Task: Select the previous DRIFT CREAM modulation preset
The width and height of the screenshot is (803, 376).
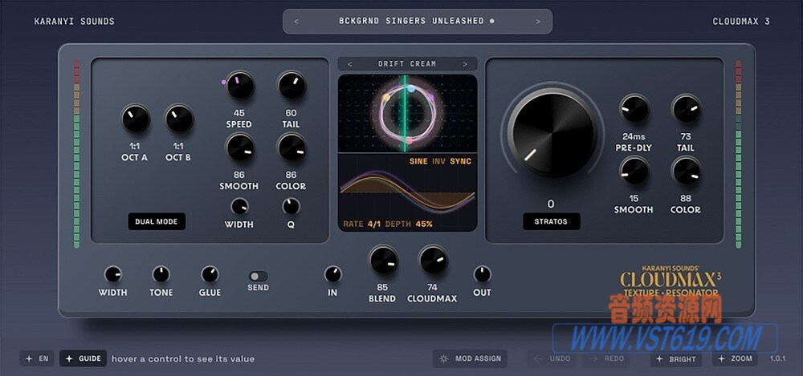Action: tap(350, 64)
